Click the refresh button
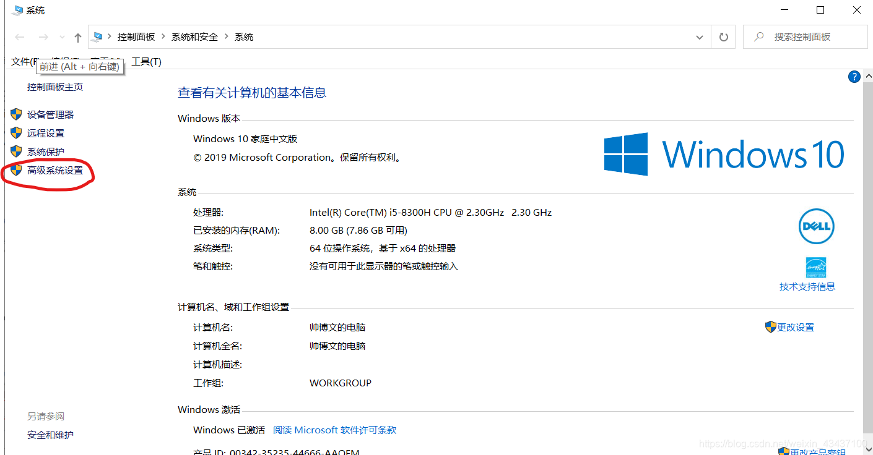873x455 pixels. pos(723,37)
